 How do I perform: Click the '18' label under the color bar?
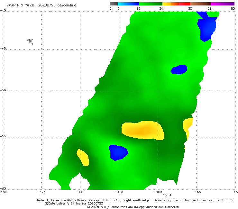[138, 9]
